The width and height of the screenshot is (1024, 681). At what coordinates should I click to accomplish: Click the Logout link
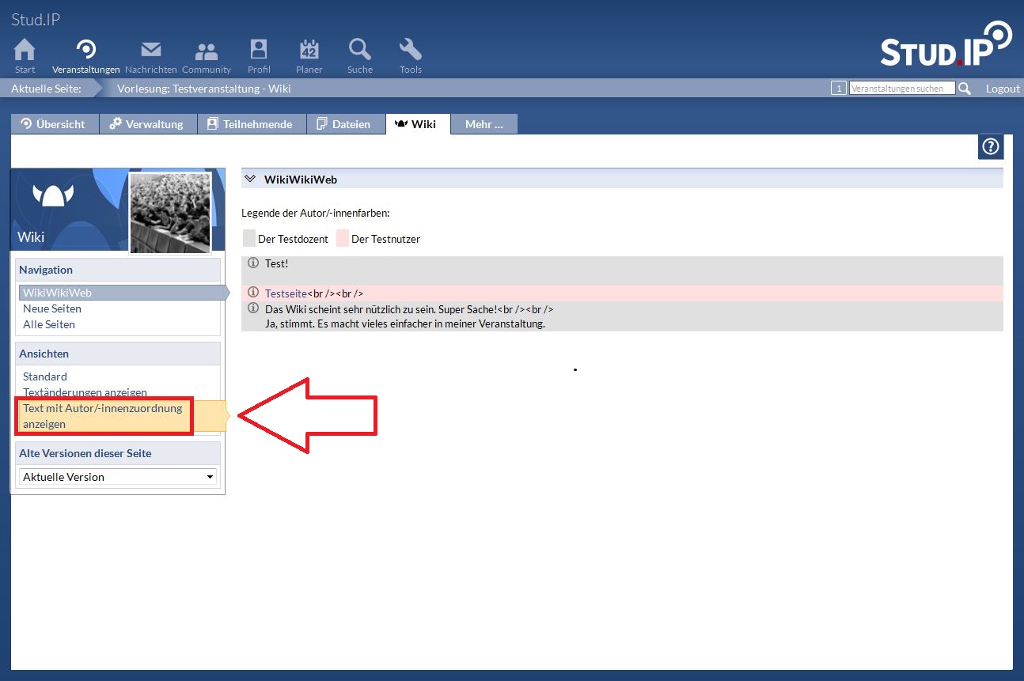[x=1002, y=89]
